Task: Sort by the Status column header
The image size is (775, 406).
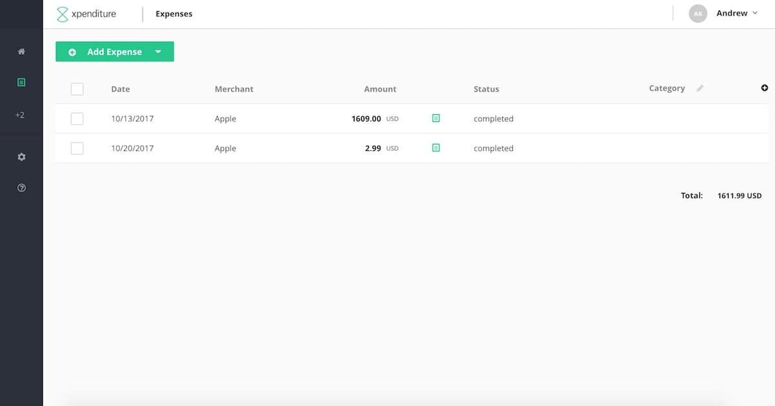Action: point(486,89)
